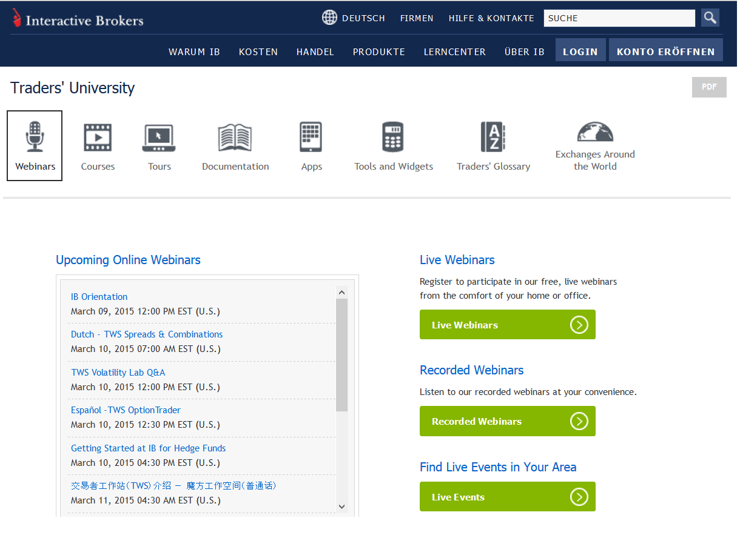Open HILFE & KONTAKTE menu

(x=491, y=18)
